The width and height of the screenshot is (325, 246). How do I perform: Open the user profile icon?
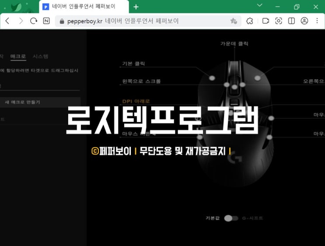pos(304,21)
